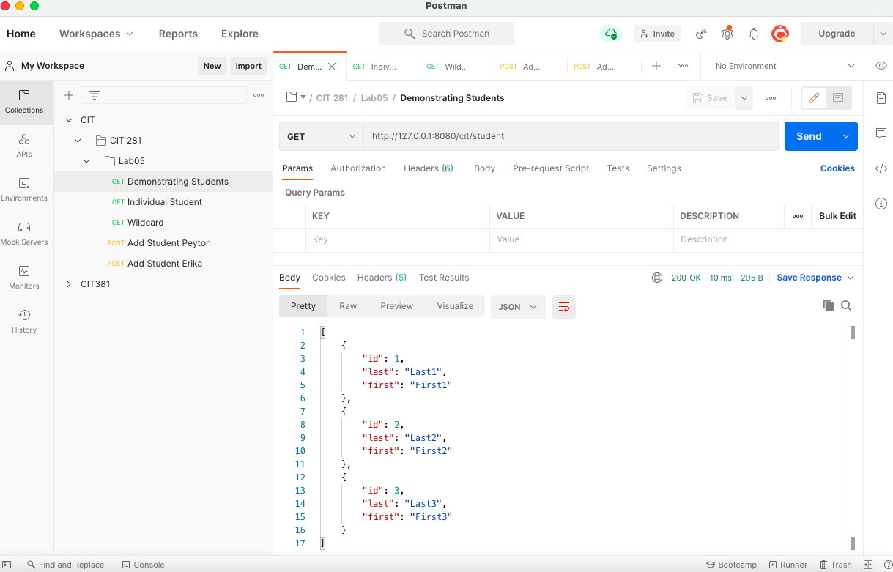The width and height of the screenshot is (893, 572).
Task: Open the Mock Servers sidebar panel
Action: click(x=24, y=234)
